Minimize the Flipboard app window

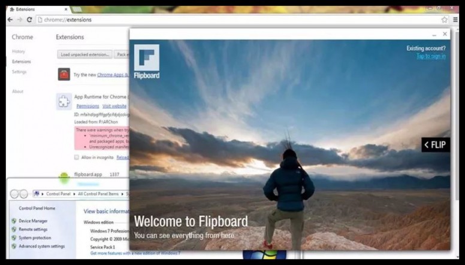[x=434, y=35]
